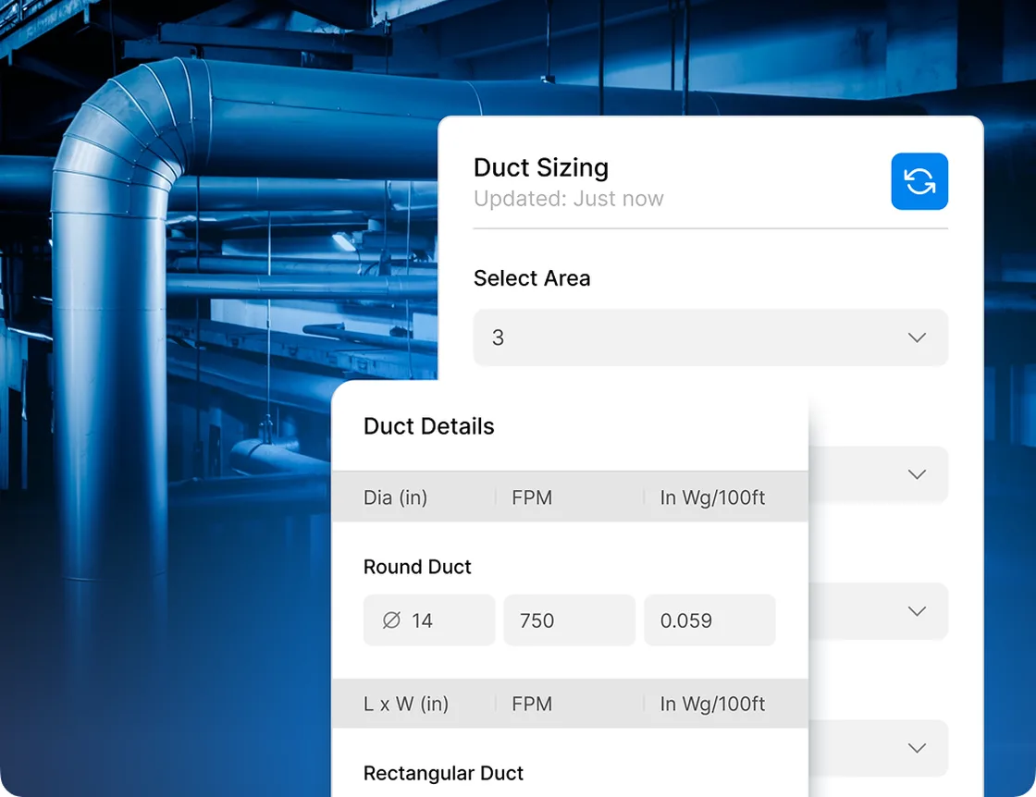Screen dimensions: 1036x797
Task: Click the Round Duct pressure field showing 0.059
Action: click(709, 620)
